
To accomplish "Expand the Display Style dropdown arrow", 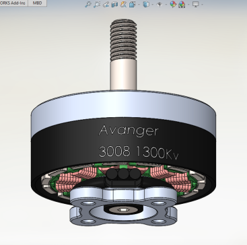I will pyautogui.click(x=153, y=5).
